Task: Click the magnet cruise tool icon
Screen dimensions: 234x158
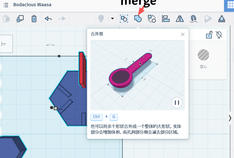Action: pos(193,19)
